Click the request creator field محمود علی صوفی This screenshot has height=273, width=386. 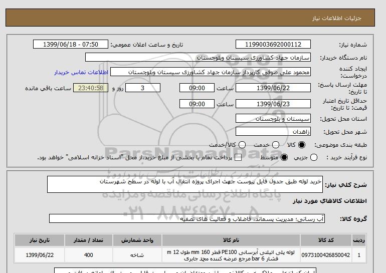click(x=211, y=72)
